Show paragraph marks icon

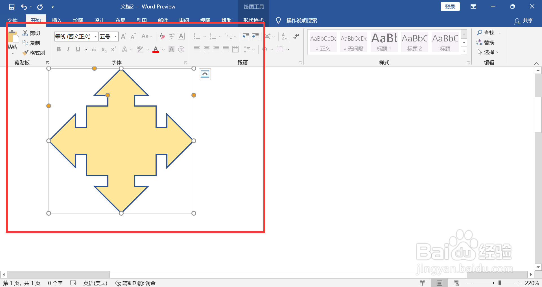296,36
